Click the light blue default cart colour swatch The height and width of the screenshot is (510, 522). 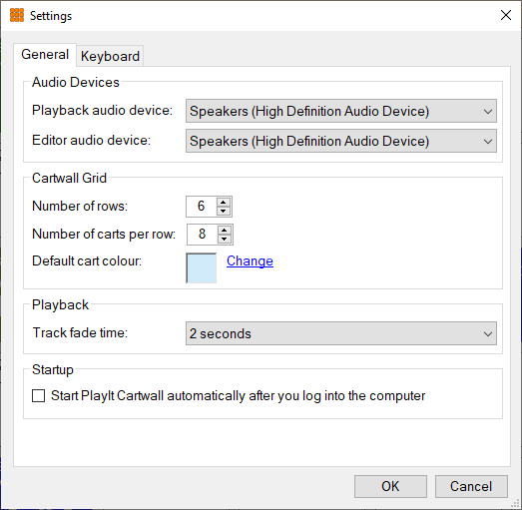(x=201, y=268)
